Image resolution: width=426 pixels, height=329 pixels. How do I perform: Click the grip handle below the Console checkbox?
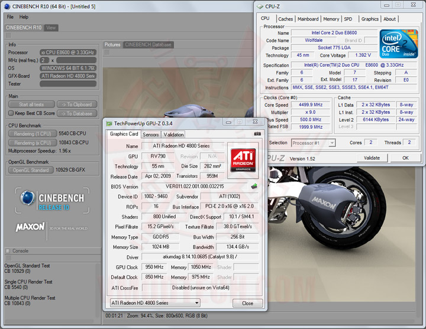(x=8, y=258)
